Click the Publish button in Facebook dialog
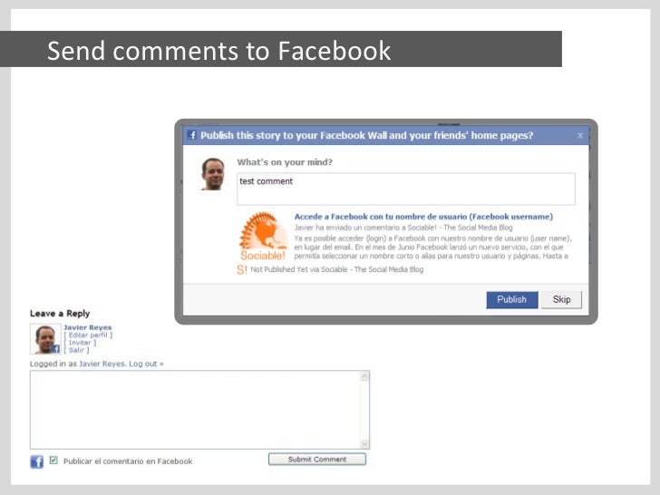 (512, 300)
